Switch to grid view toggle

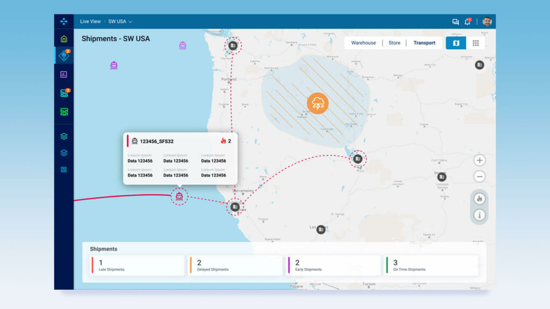tap(476, 43)
